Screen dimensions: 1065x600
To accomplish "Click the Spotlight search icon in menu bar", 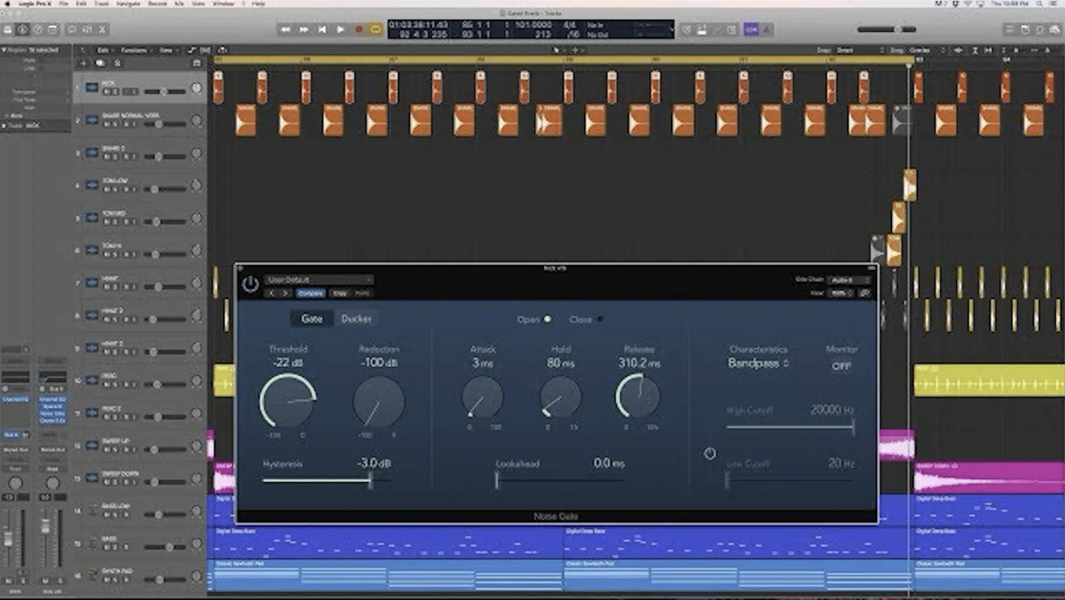I will 1039,3.
